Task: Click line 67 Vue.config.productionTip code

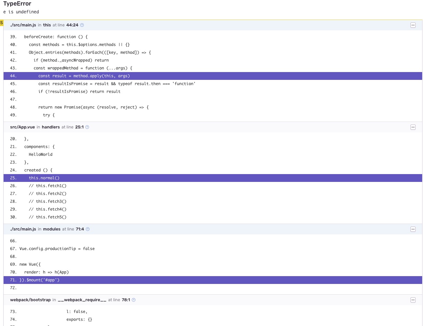Action: click(57, 249)
